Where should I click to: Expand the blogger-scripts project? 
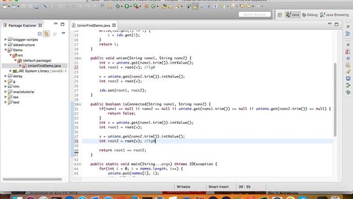coord(6,39)
